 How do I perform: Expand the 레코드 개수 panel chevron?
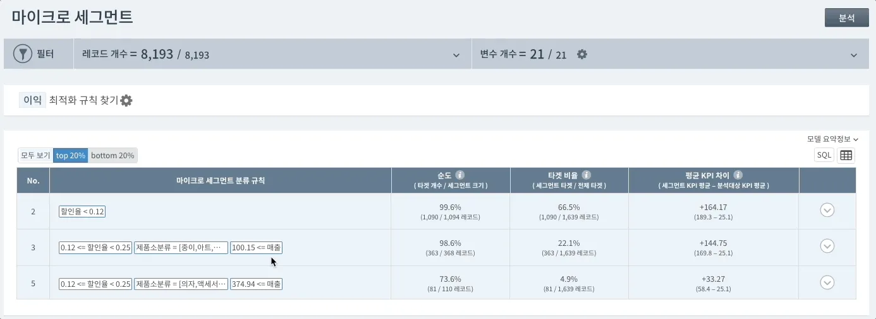(x=456, y=55)
